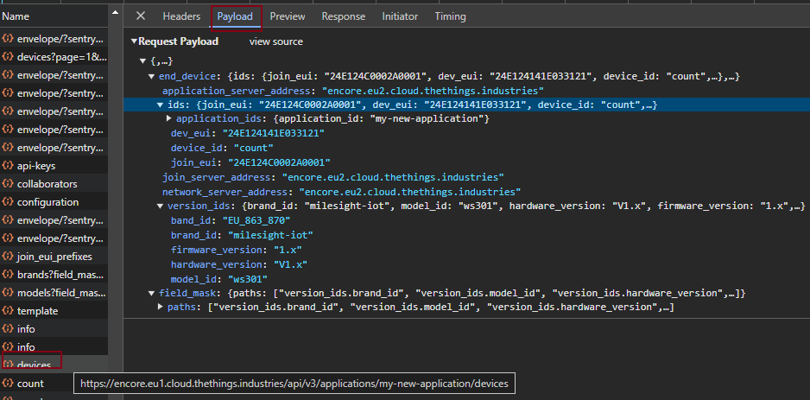Viewport: 810px width, 400px height.
Task: Click the application_server_address value line
Action: [353, 91]
